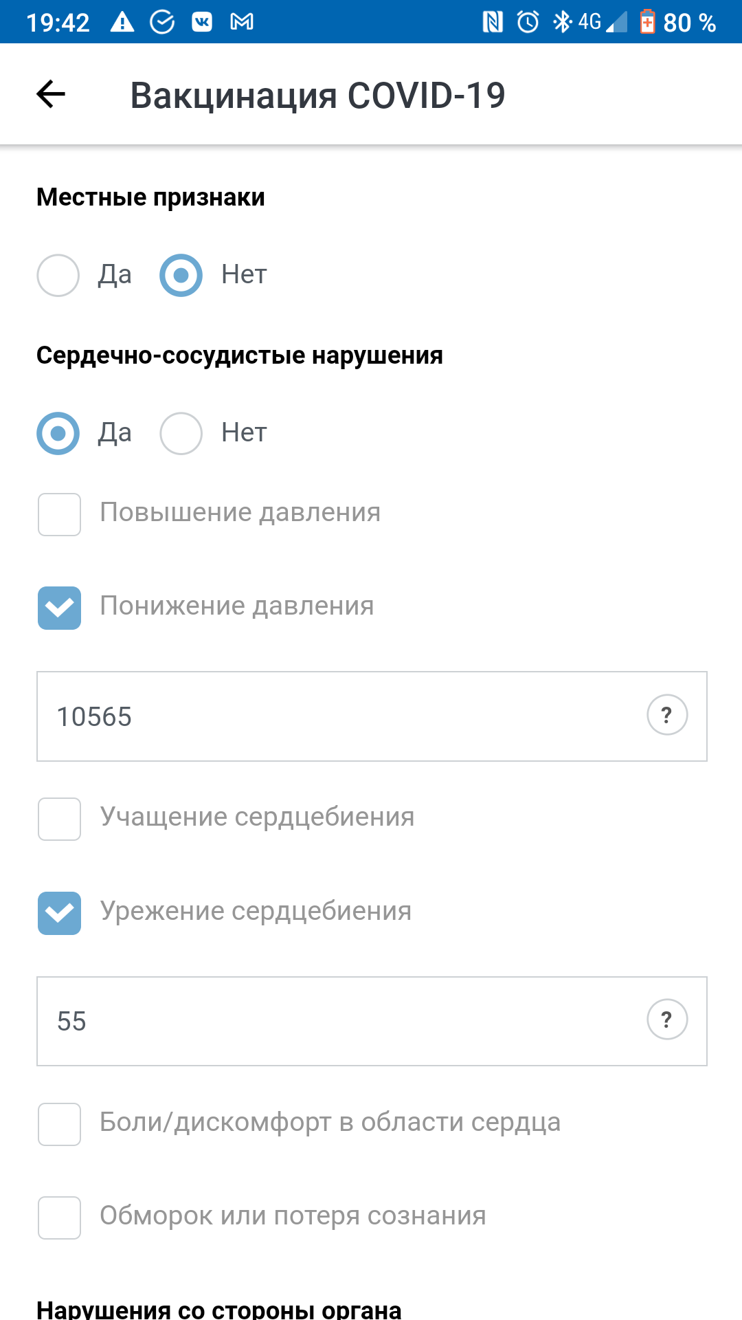Tap the NFC status icon
This screenshot has height=1320, width=742.
pyautogui.click(x=493, y=22)
